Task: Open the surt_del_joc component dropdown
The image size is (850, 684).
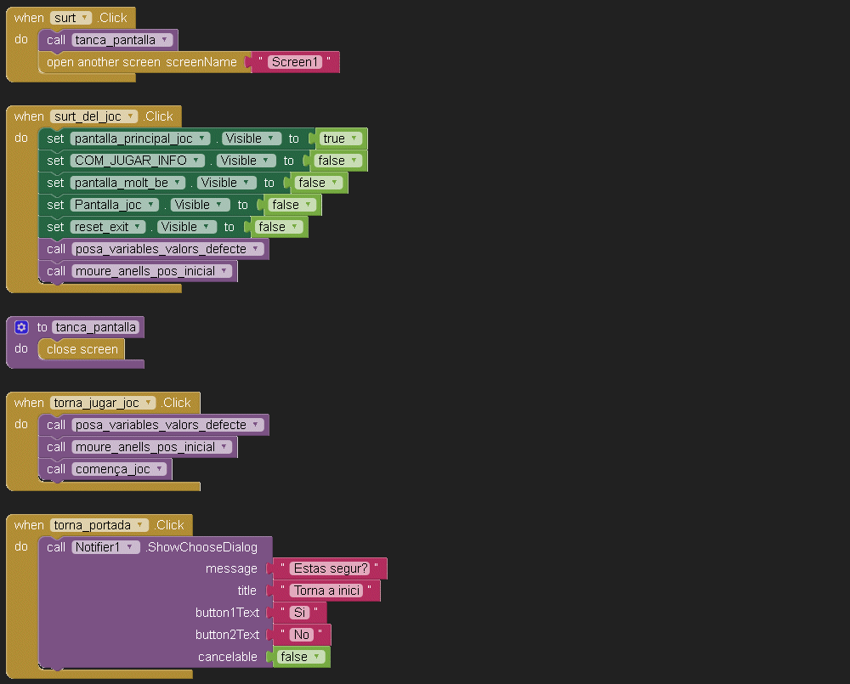Action: point(131,116)
